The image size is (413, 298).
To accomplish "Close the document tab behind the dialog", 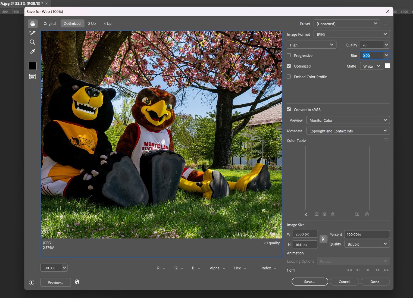I will 46,3.
